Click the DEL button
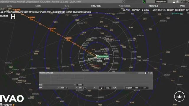This screenshot has height=106, width=189. [x=108, y=88]
